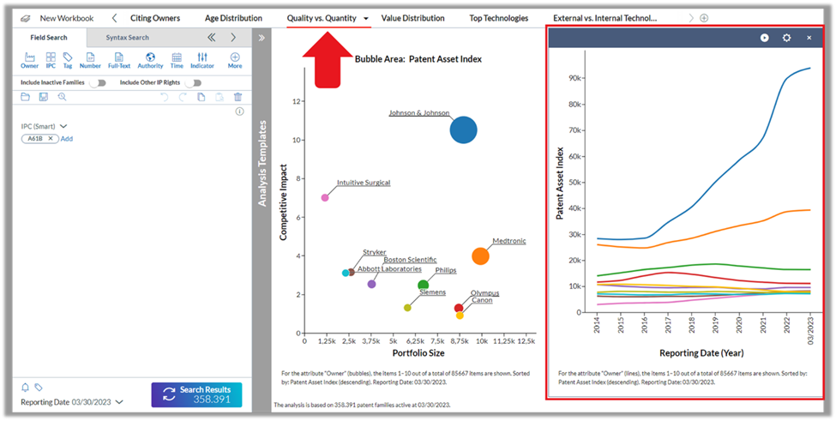Click the right chevron in search panel tabs

tap(233, 38)
